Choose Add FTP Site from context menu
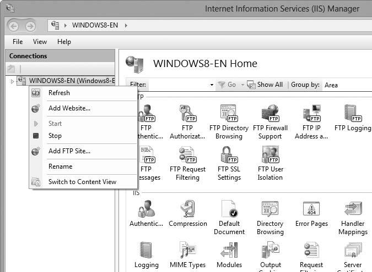 tap(83, 151)
